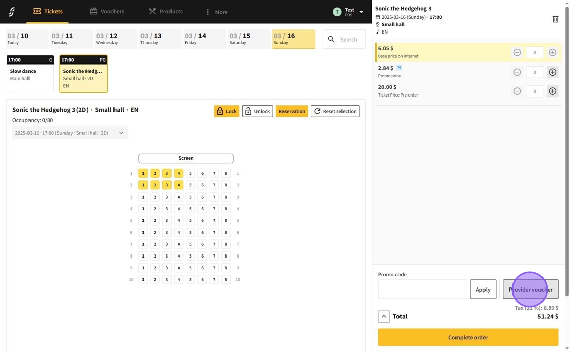Click the Promo code input field

[422, 289]
